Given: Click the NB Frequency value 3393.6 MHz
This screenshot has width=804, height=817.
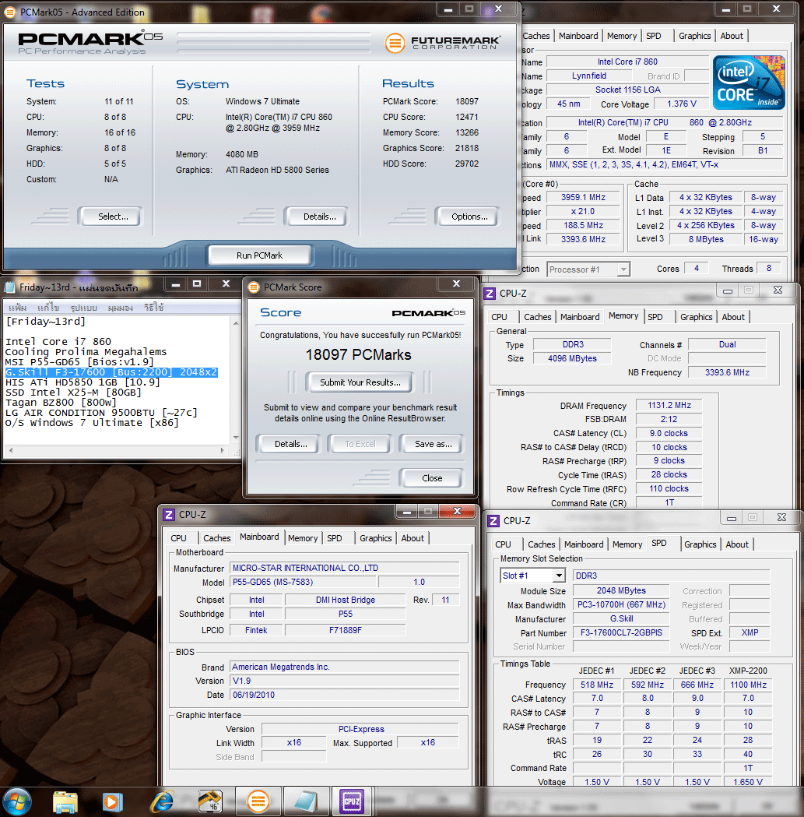Looking at the screenshot, I should [727, 372].
